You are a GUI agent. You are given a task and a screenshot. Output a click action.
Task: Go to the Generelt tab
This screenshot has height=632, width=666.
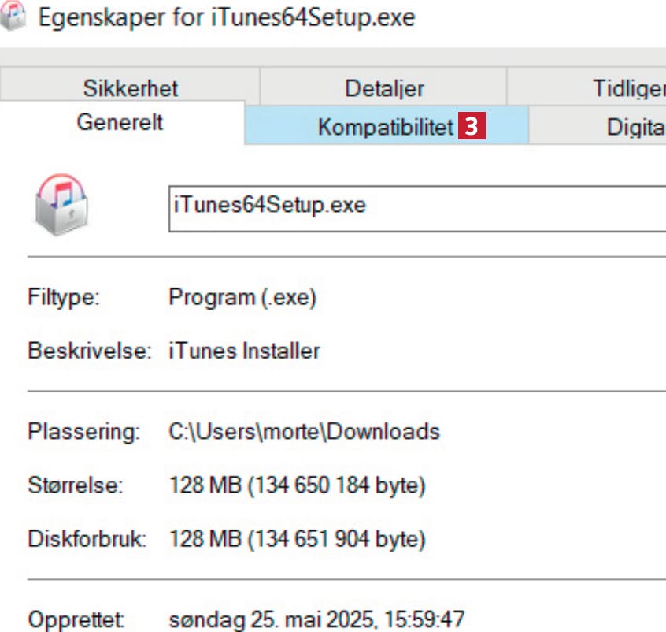click(x=120, y=123)
